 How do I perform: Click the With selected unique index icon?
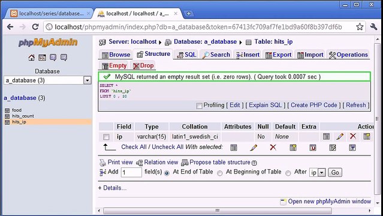click(313, 148)
